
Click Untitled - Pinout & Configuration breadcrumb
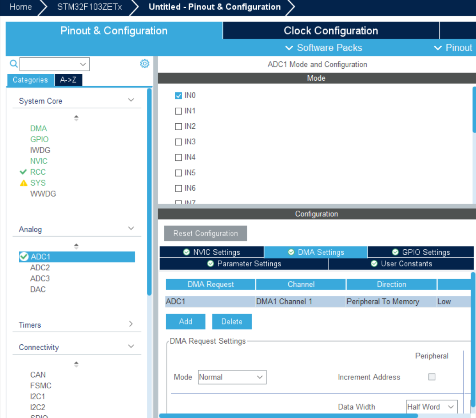(x=215, y=7)
